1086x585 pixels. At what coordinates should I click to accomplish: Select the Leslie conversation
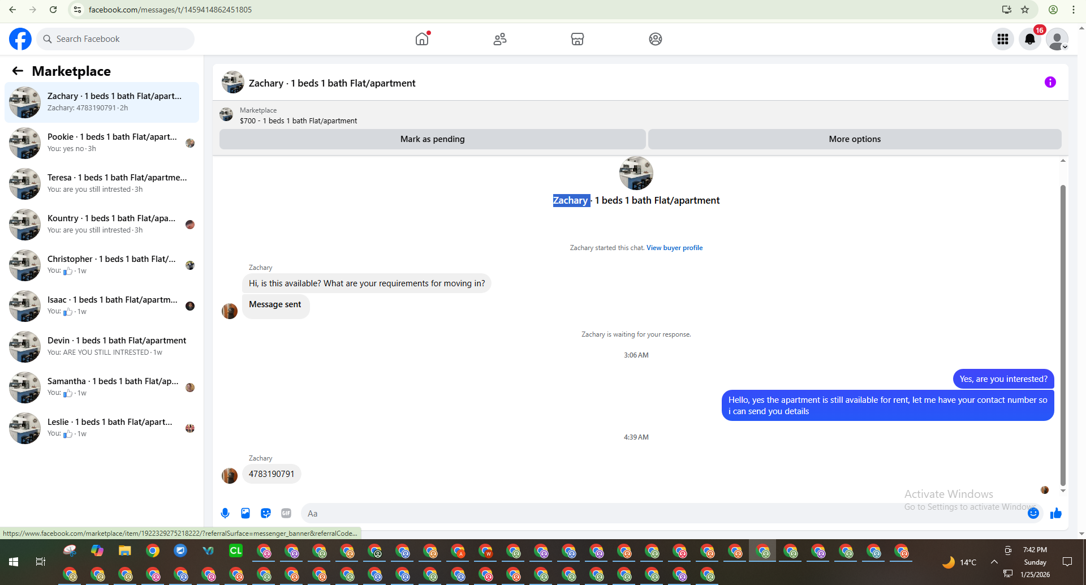tap(102, 428)
